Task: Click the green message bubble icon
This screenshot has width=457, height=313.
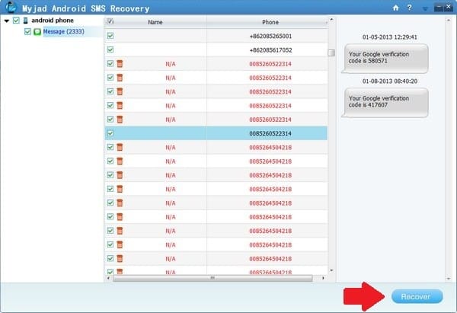Action: [x=37, y=31]
